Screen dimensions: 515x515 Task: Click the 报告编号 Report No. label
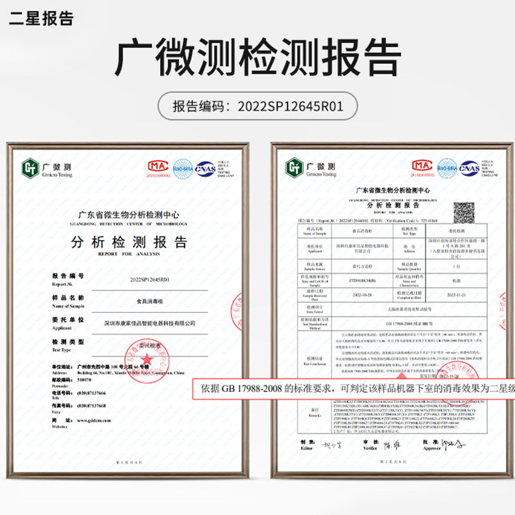(68, 279)
